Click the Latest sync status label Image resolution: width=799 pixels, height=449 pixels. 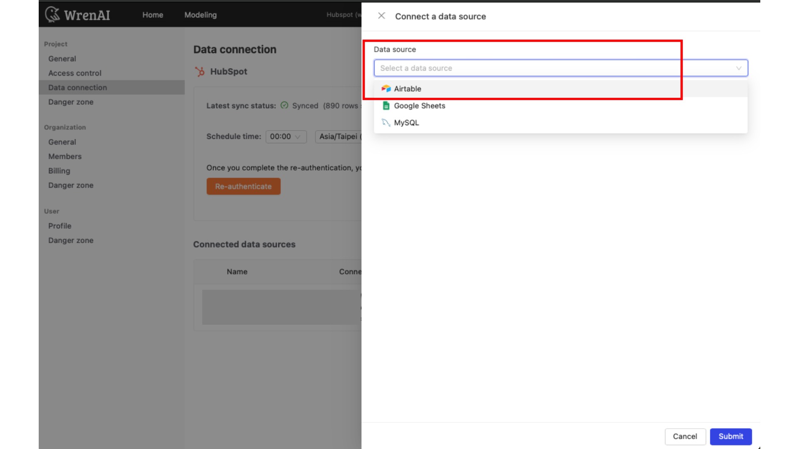pos(241,106)
